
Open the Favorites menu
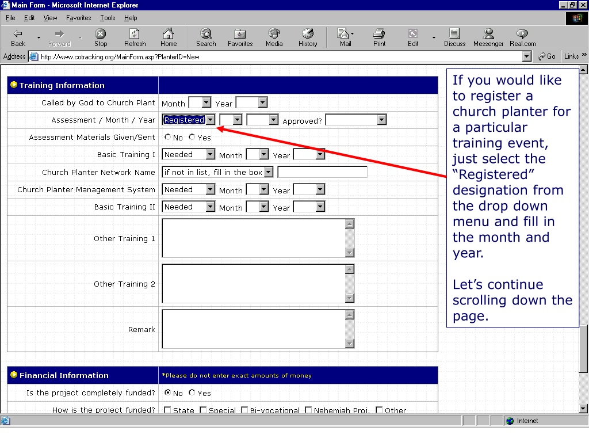[x=78, y=18]
